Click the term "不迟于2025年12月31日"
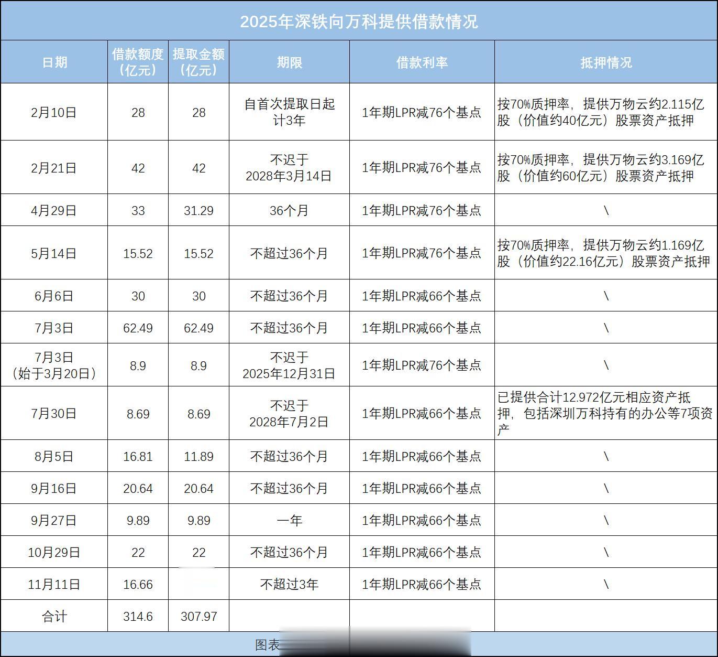 point(289,365)
